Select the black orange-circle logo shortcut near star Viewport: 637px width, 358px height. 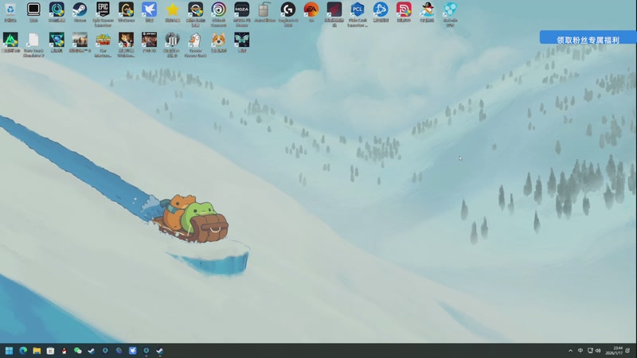point(195,14)
